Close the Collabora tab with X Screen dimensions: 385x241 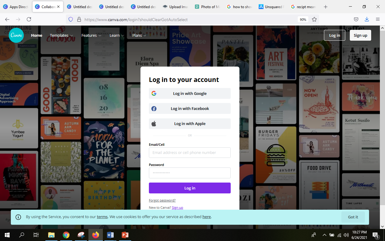pyautogui.click(x=58, y=7)
